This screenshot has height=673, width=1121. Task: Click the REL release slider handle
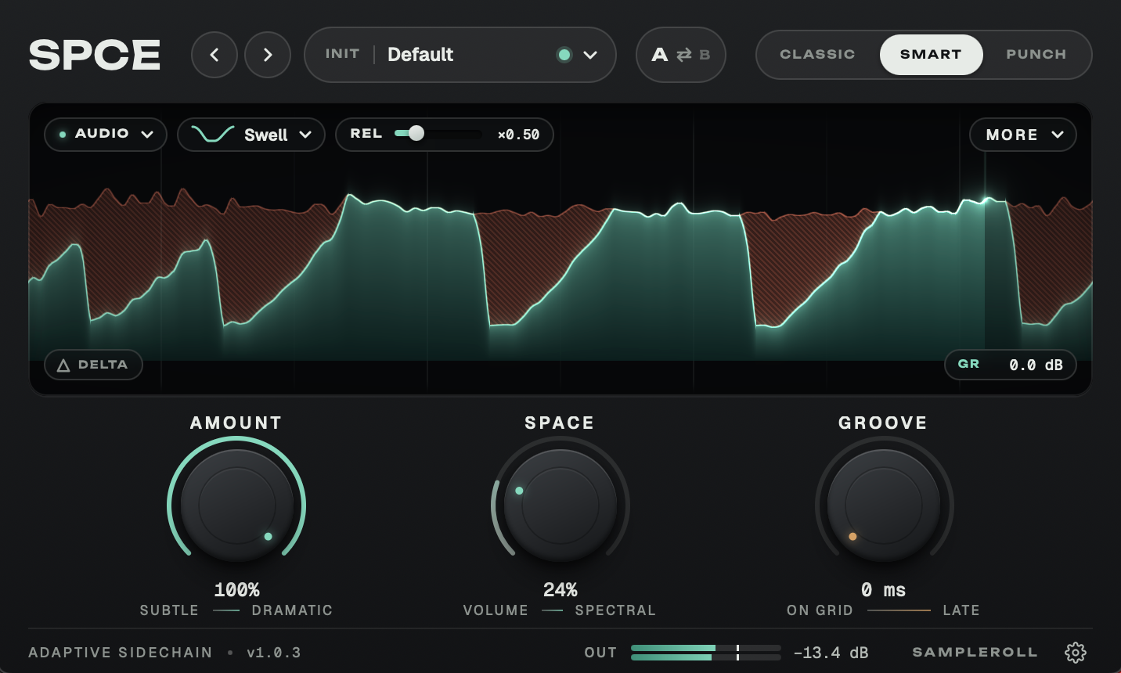click(416, 134)
